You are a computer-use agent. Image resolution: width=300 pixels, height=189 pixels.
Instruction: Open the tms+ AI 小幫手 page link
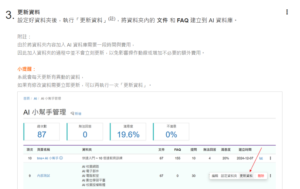48,158
